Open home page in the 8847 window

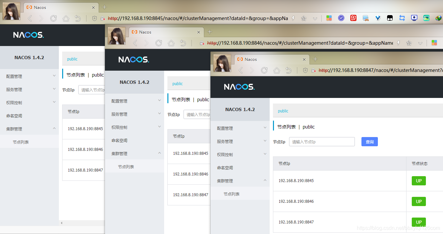[x=277, y=70]
